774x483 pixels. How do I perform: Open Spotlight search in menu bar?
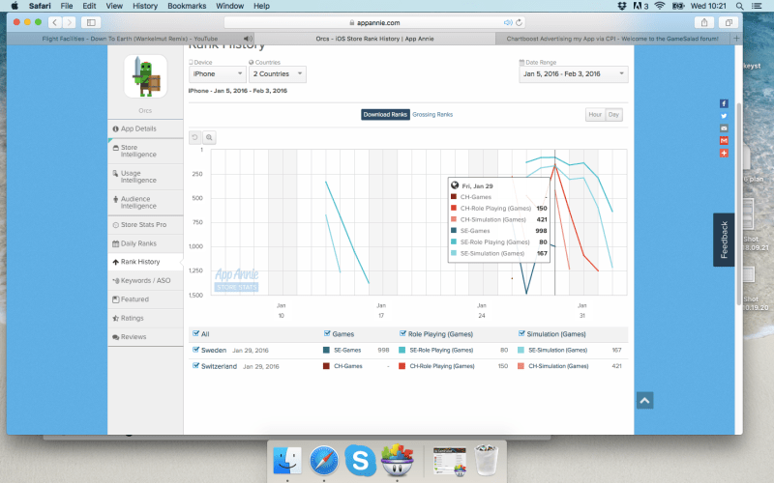click(x=739, y=6)
